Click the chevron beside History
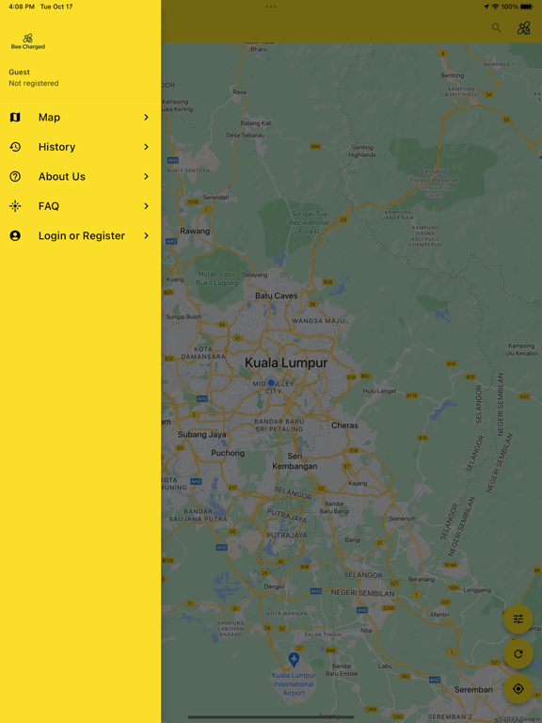This screenshot has width=542, height=723. pos(146,147)
